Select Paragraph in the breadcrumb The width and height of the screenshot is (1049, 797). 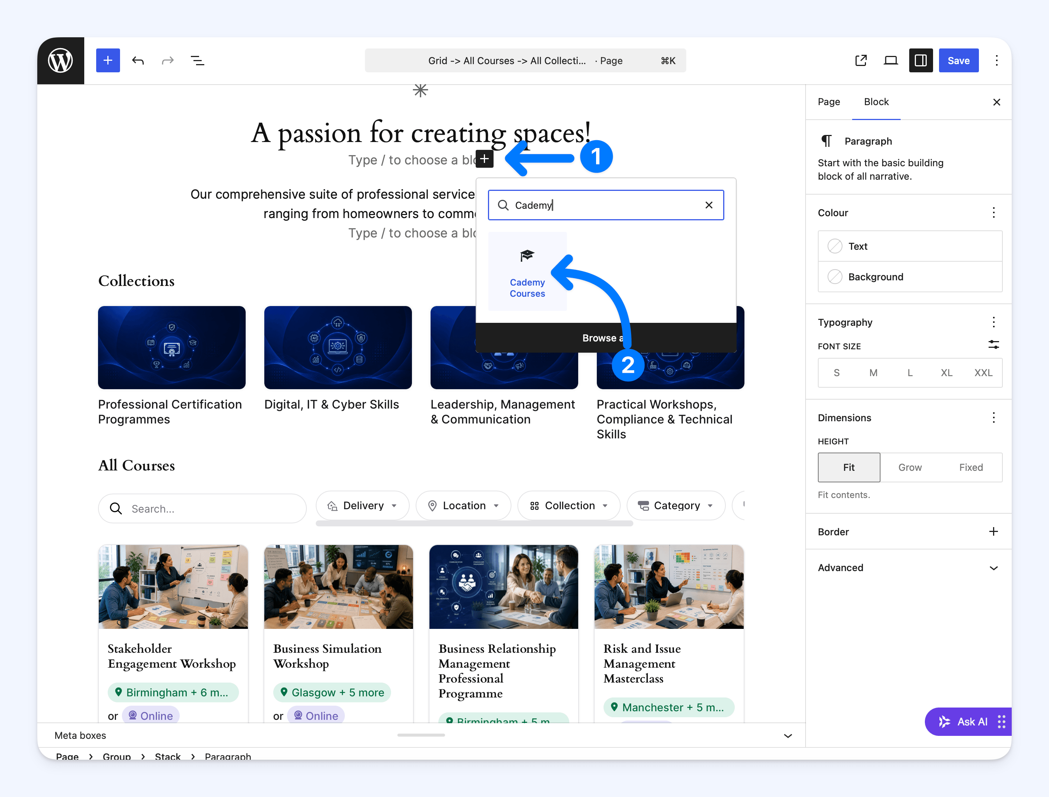pyautogui.click(x=228, y=756)
